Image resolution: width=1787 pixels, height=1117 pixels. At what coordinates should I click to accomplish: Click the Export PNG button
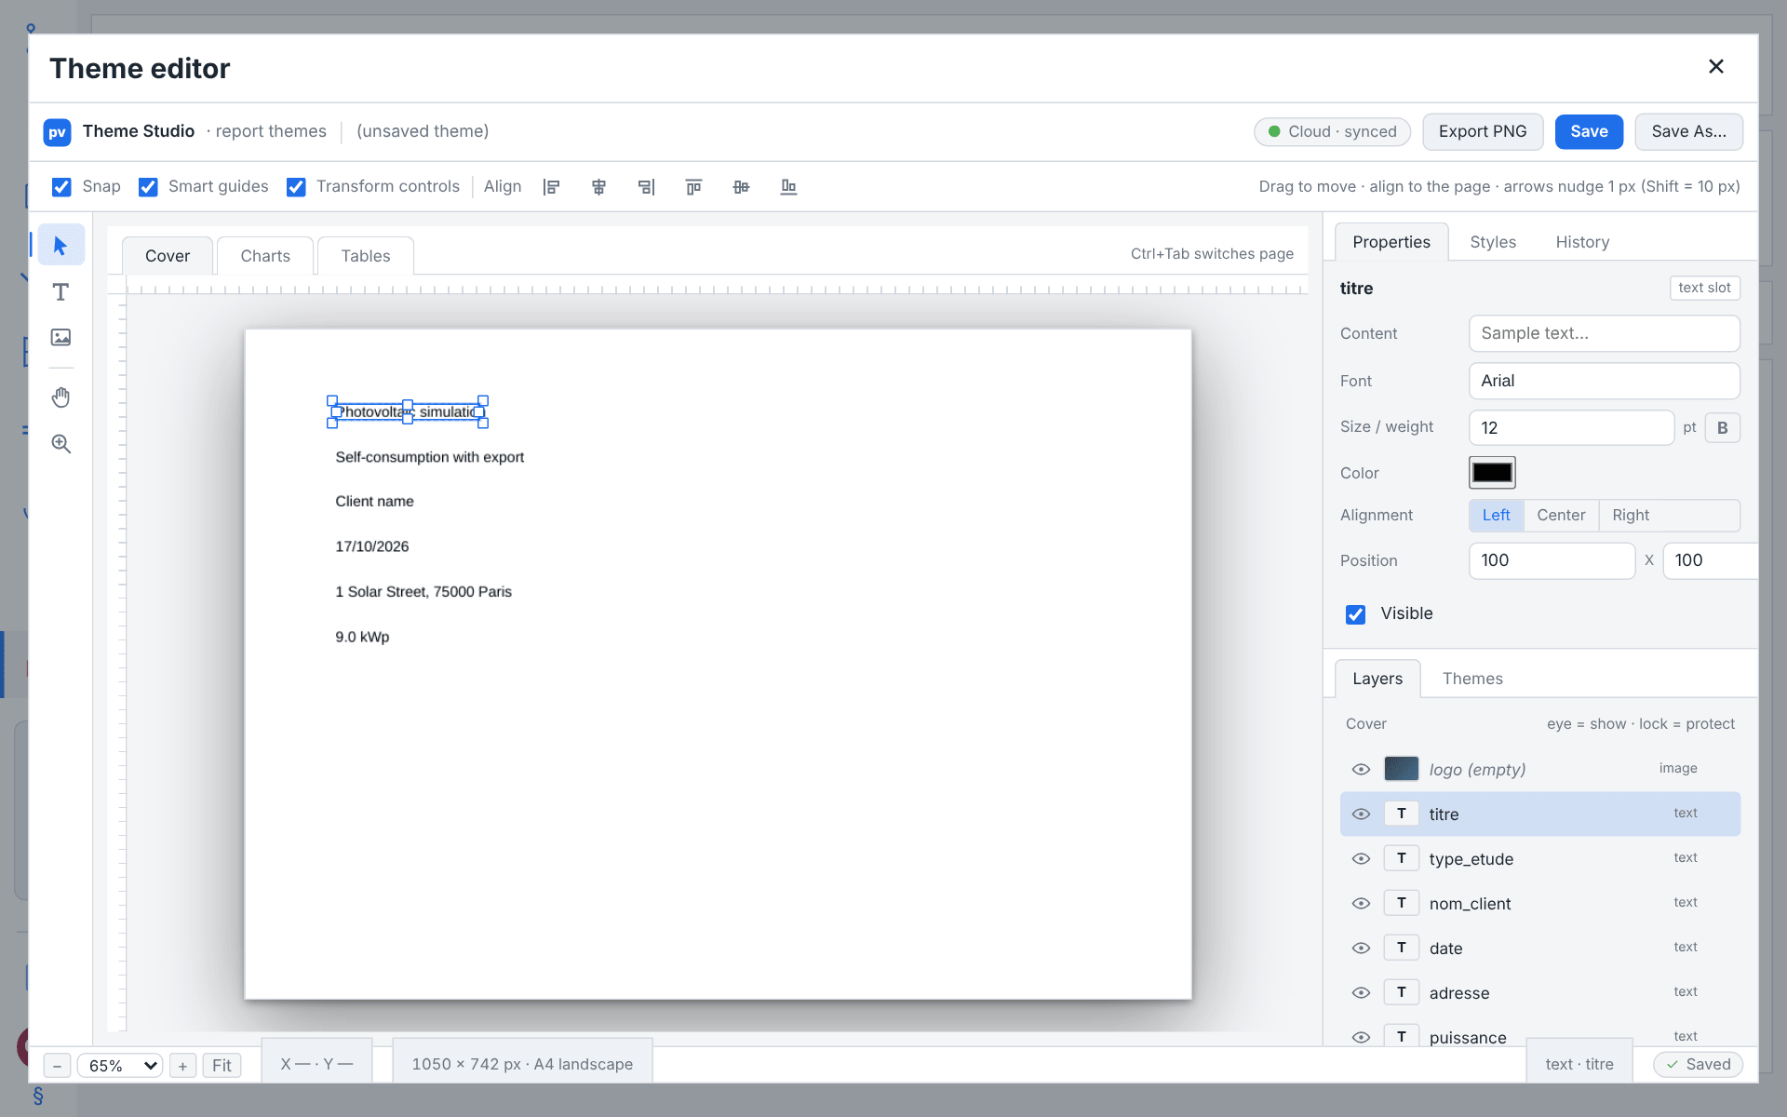click(1483, 132)
